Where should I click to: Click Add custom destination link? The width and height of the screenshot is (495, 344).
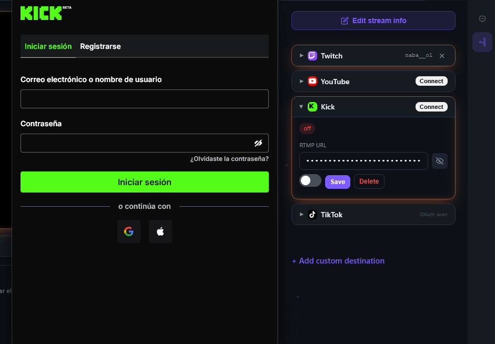338,261
